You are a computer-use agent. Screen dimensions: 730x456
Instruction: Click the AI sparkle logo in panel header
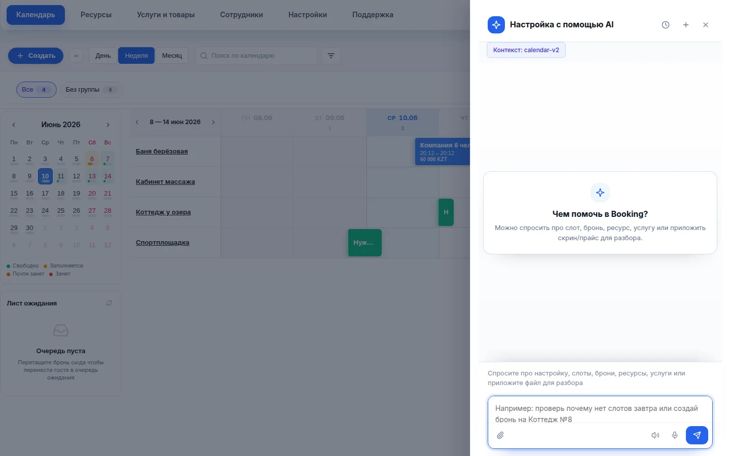pyautogui.click(x=496, y=25)
